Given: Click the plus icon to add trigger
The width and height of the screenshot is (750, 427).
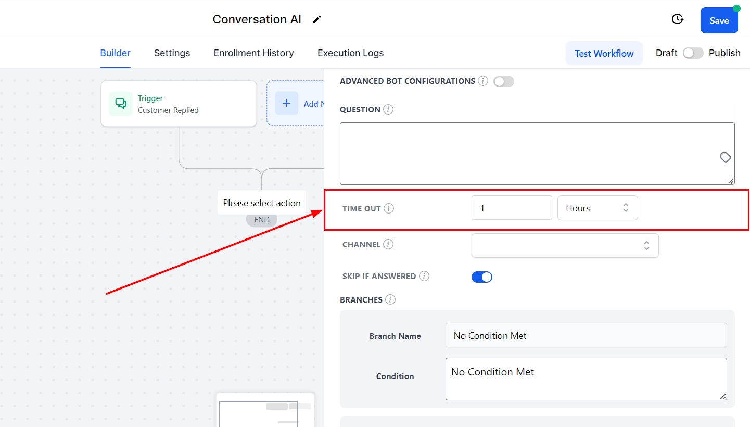Looking at the screenshot, I should [x=287, y=103].
